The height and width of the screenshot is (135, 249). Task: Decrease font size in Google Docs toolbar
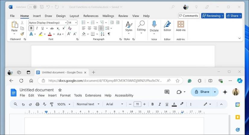click(x=130, y=104)
